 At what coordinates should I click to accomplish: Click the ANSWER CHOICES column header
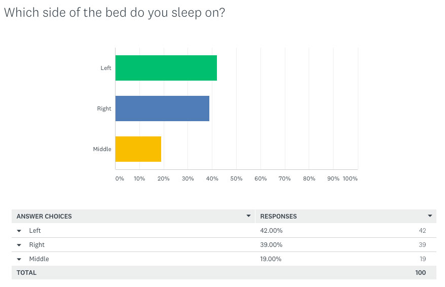point(44,217)
